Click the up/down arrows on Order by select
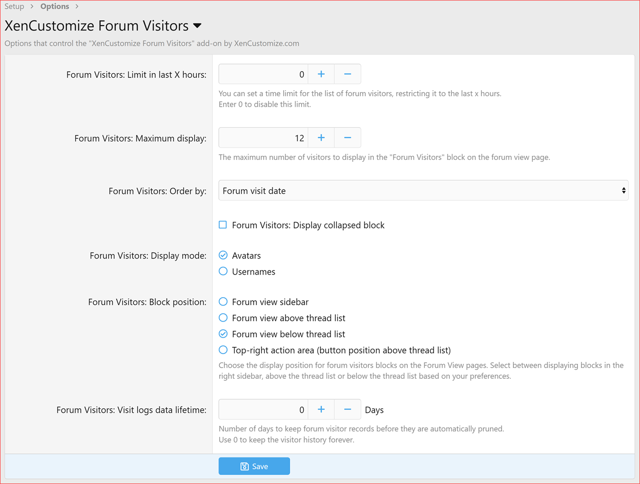The image size is (640, 484). click(623, 190)
